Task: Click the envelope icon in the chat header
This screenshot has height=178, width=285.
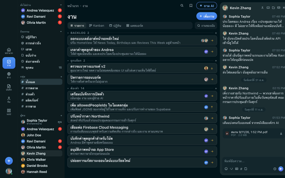Action: 279,8
